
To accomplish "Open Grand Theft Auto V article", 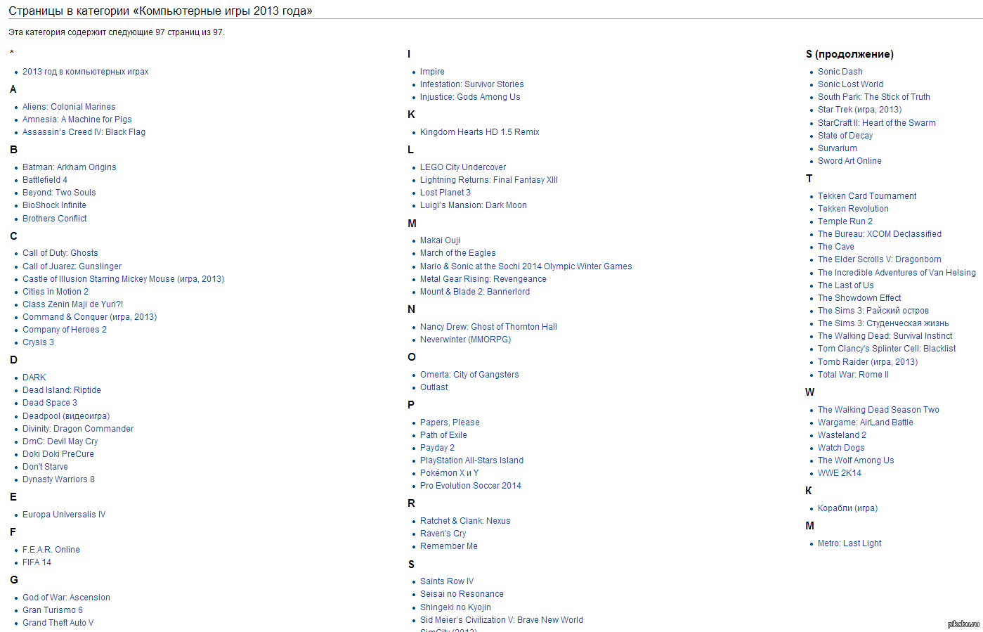I will [58, 623].
